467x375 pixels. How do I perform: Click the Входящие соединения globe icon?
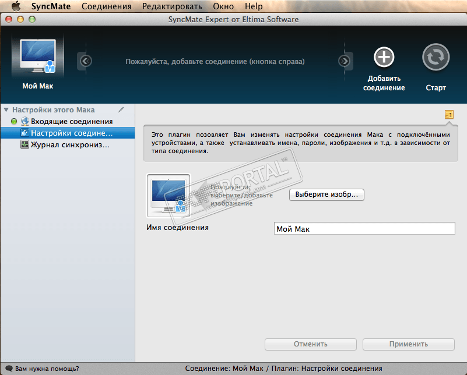[x=25, y=121]
